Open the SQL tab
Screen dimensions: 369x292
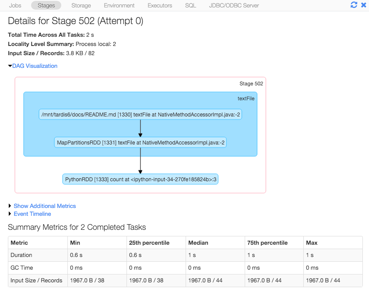190,6
